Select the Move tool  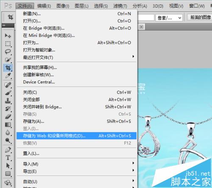click(x=8, y=35)
